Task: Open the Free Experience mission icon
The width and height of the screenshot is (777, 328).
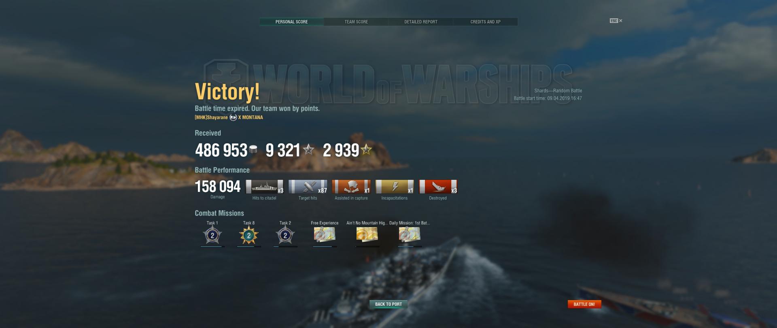Action: (325, 234)
